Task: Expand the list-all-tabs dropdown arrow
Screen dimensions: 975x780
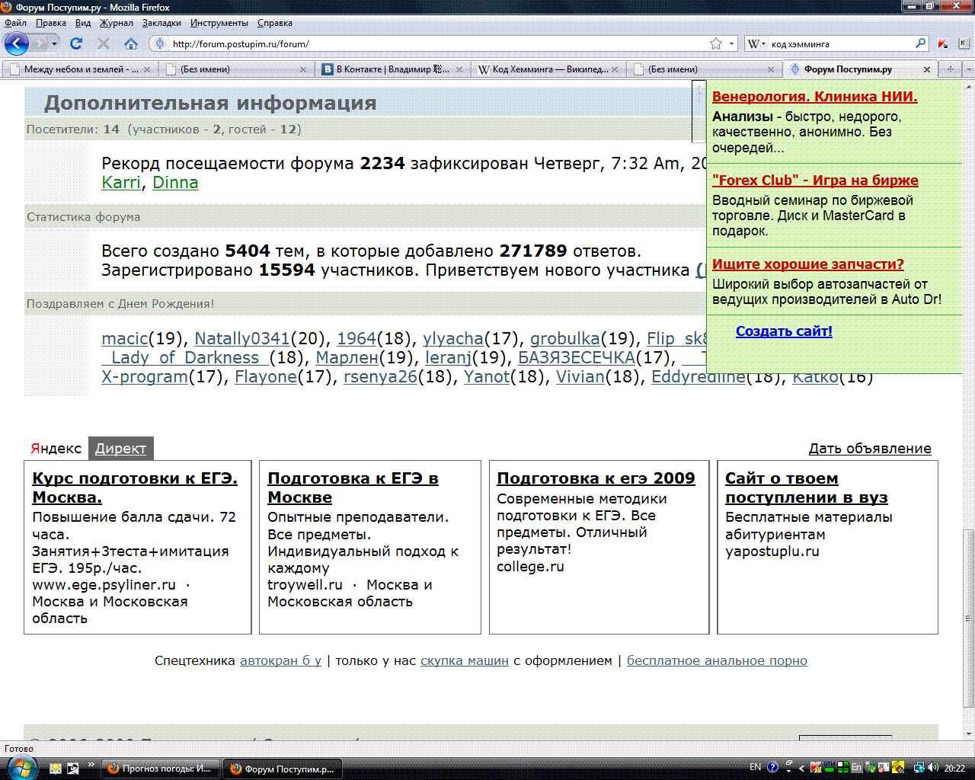Action: pos(968,69)
